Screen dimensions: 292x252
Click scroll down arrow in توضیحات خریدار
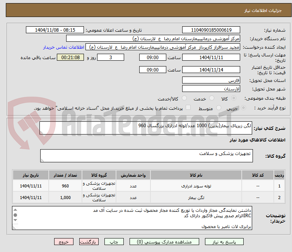(x=15, y=220)
